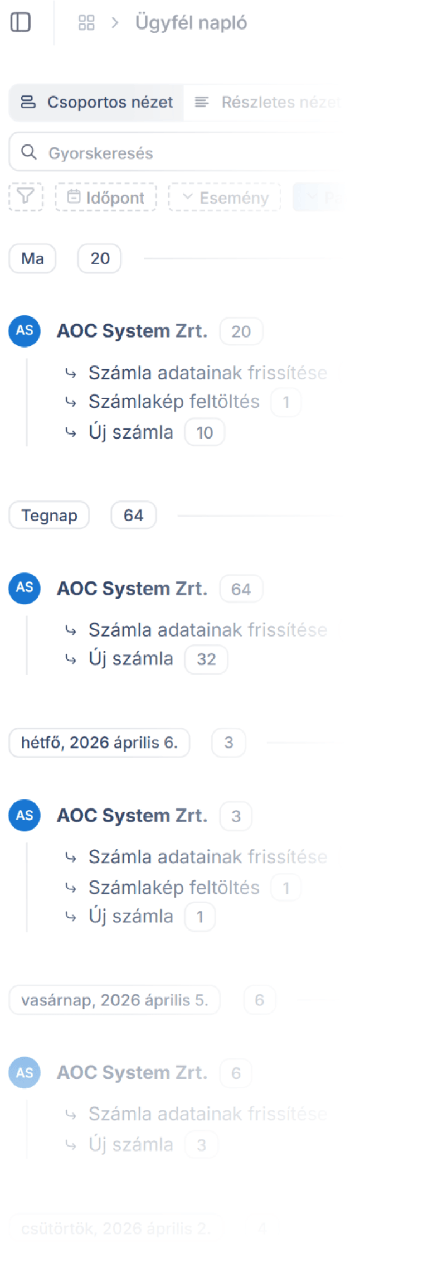Select the magnifier icon in the search bar
This screenshot has height=1262, width=438.
(28, 151)
